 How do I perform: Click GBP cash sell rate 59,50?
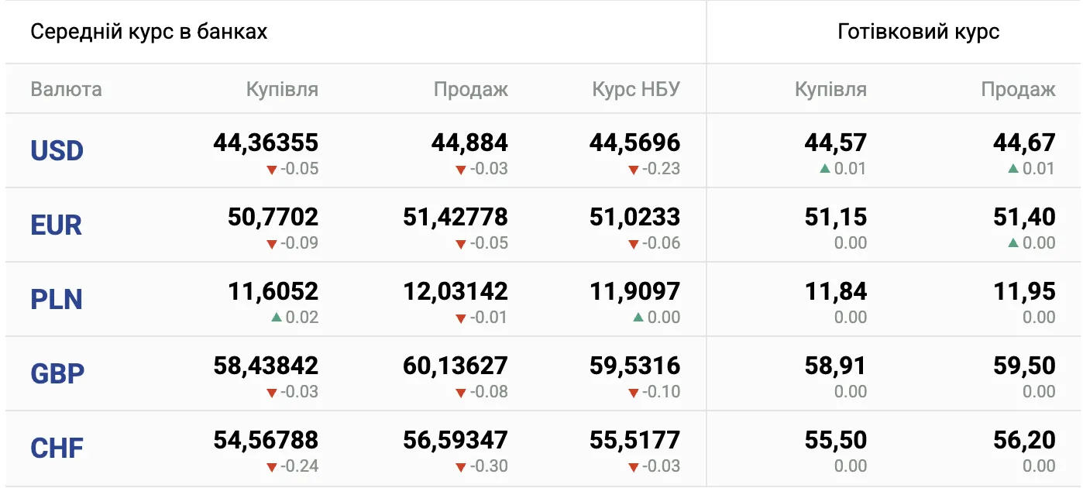pyautogui.click(x=1024, y=366)
